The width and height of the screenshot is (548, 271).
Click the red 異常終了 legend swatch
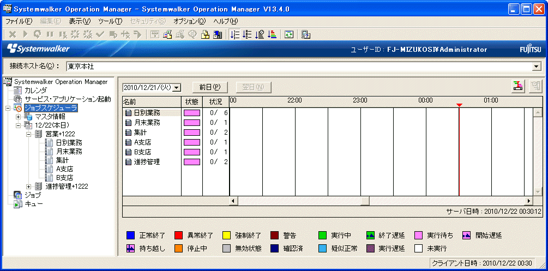(179, 236)
